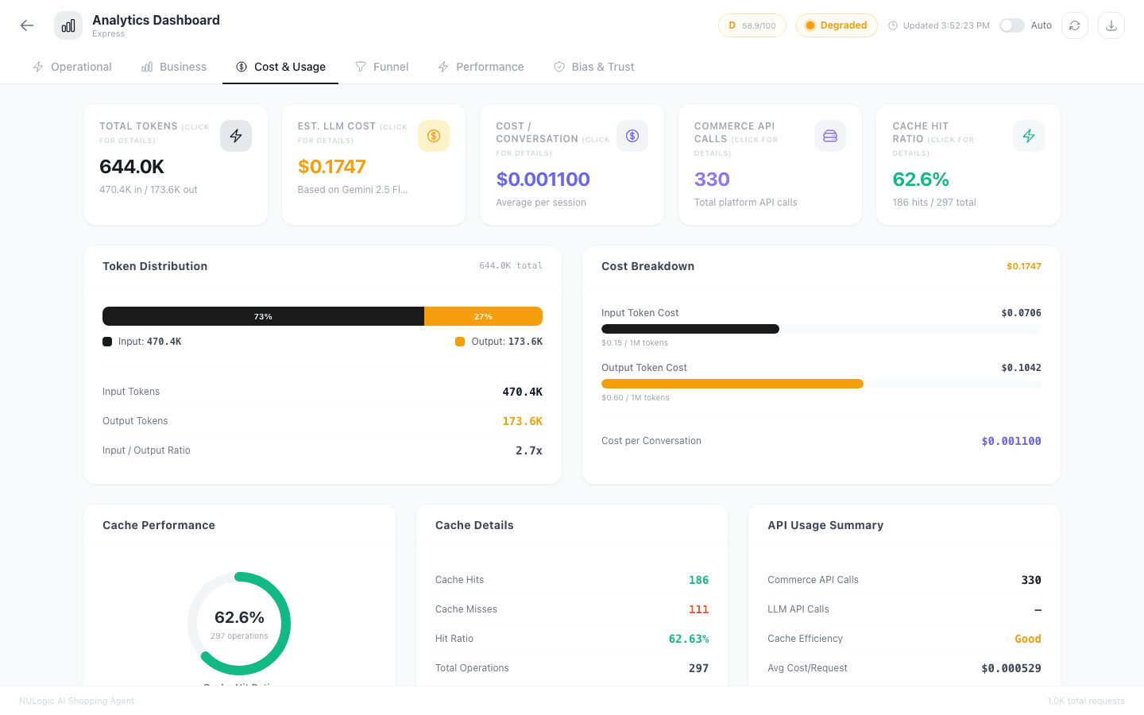Switch to the Business tab
Image resolution: width=1144 pixels, height=715 pixels.
point(174,67)
